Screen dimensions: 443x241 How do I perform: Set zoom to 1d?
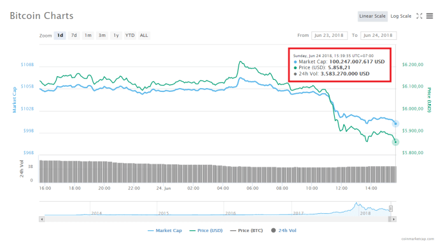[60, 35]
